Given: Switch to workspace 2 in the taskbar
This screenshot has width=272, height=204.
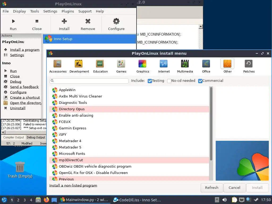Looking at the screenshot, I should tap(18, 200).
